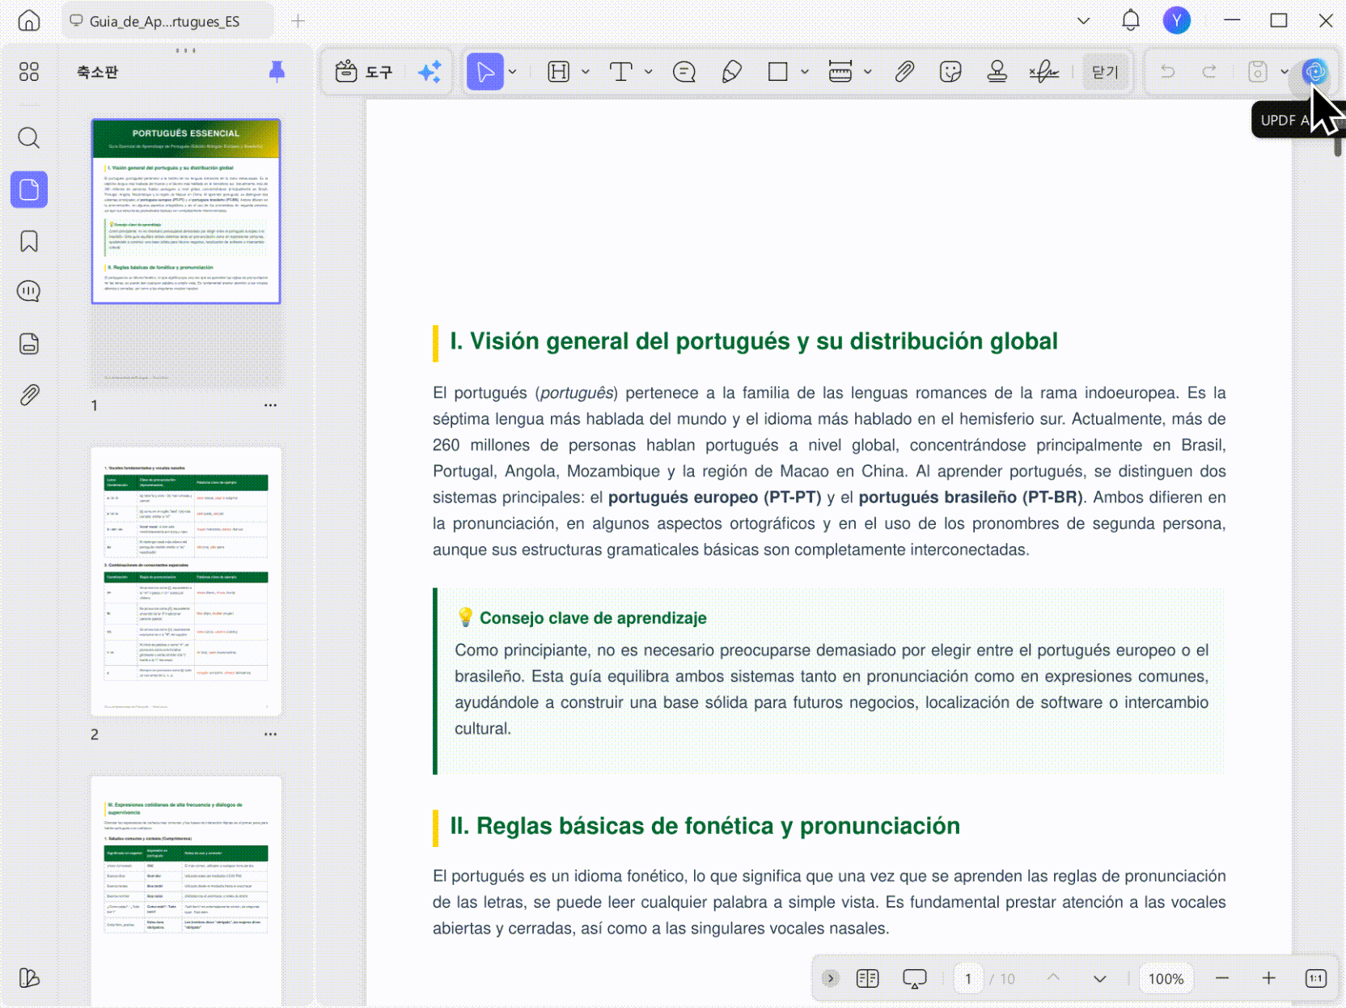Choose the highlight text tool
The image size is (1346, 1008).
559,71
